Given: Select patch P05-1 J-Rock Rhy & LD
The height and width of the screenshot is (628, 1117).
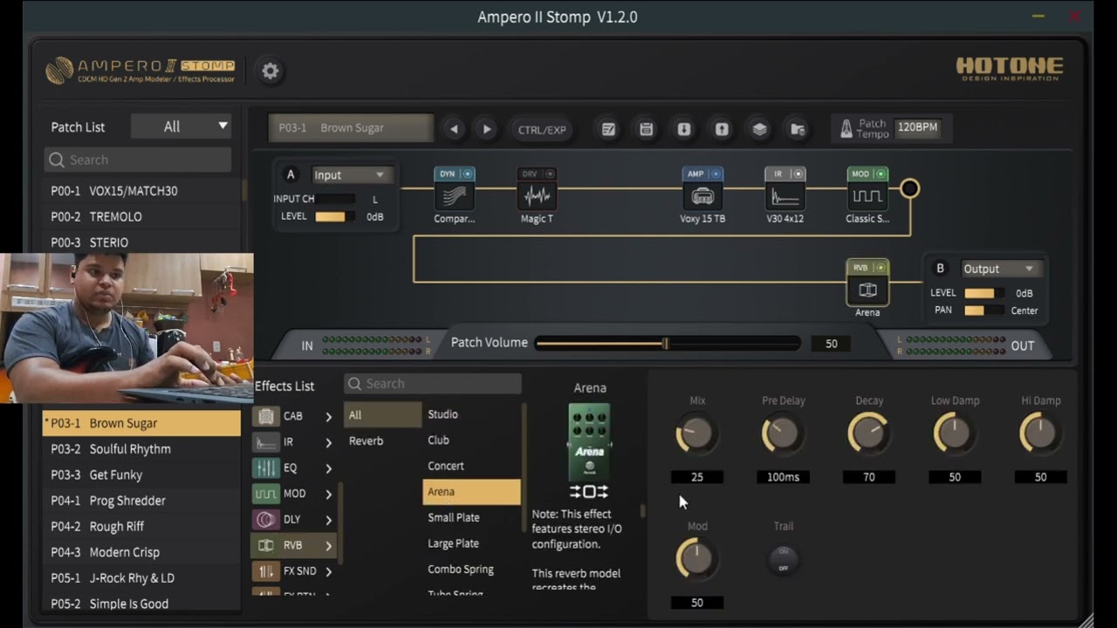Looking at the screenshot, I should click(141, 578).
